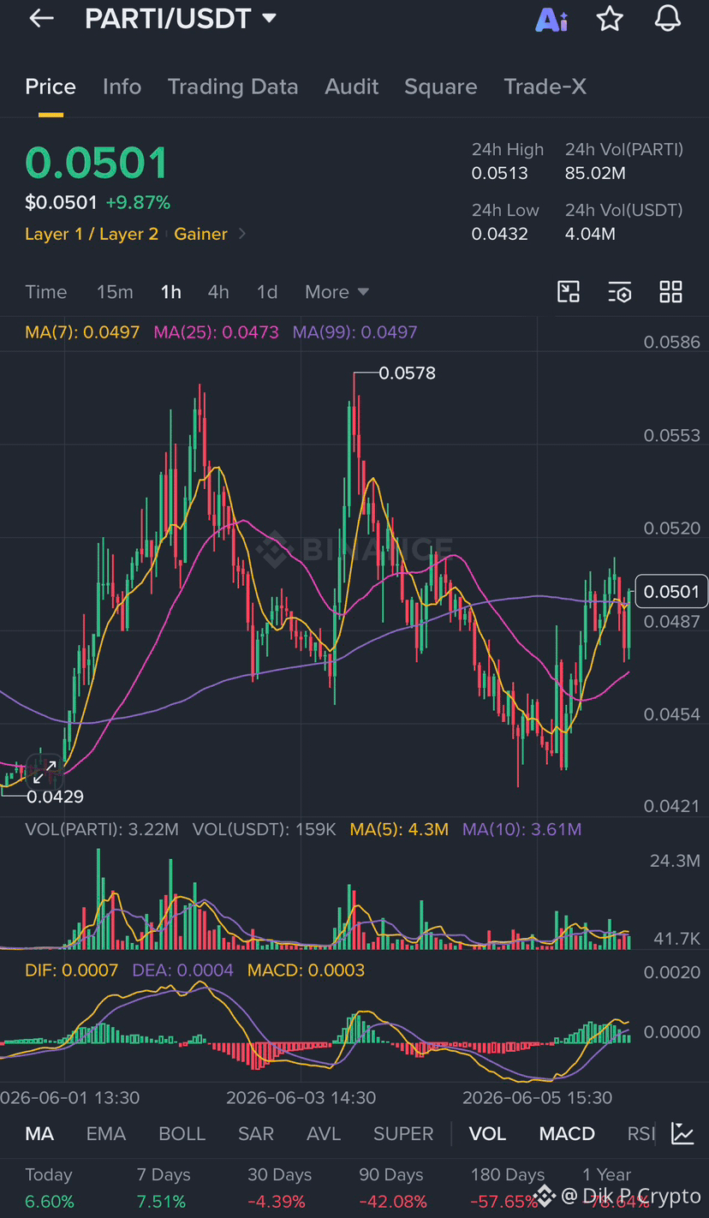Click the MA(25): 0.0473 label
Screen dimensions: 709x1218
(x=217, y=332)
